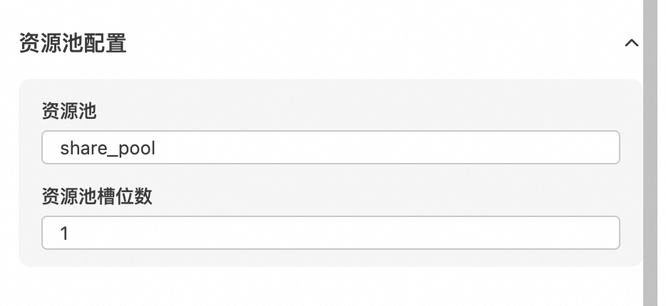The width and height of the screenshot is (666, 306).
Task: Click the 资源池 input field
Action: point(330,148)
